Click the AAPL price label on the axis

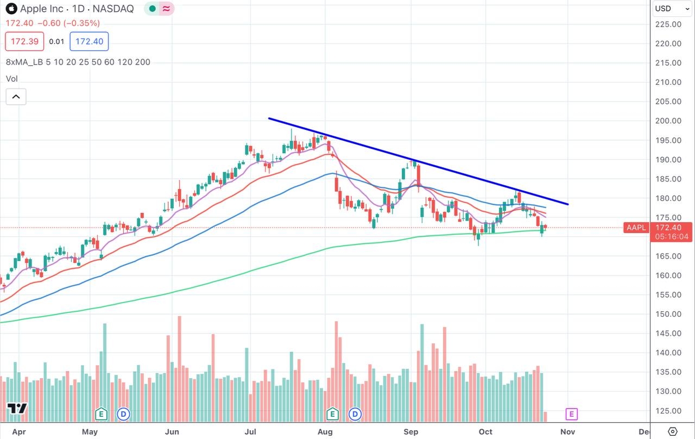coord(636,228)
